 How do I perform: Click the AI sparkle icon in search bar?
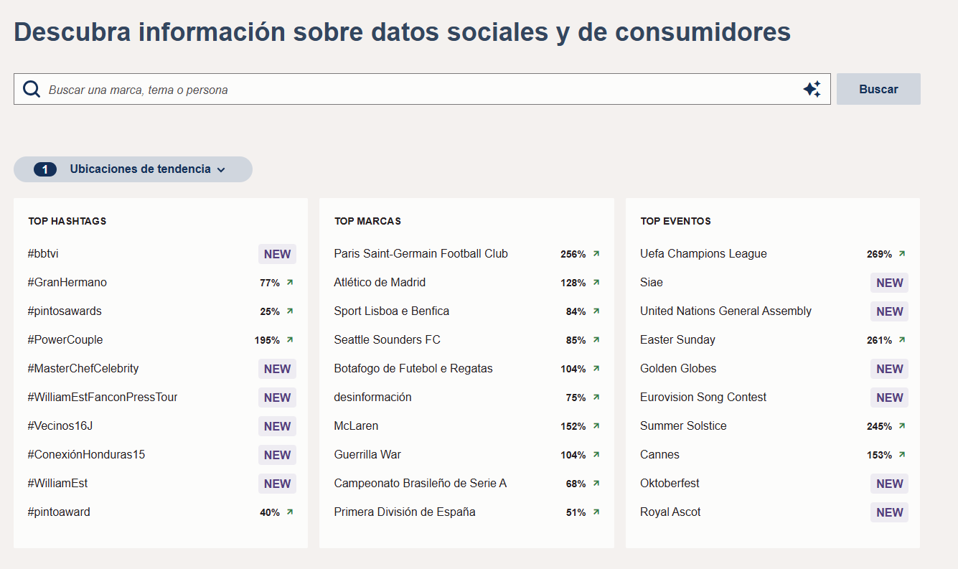pos(812,89)
